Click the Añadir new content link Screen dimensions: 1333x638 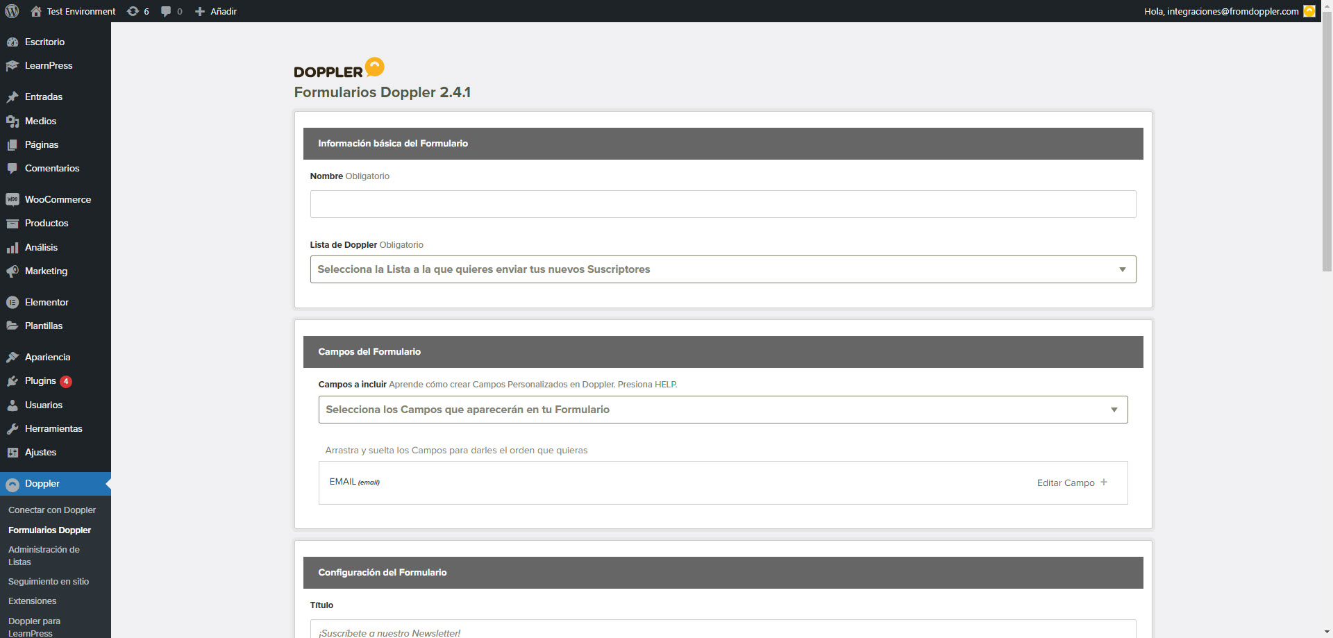tap(224, 11)
